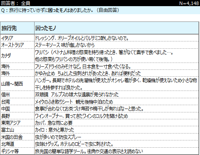Select the 北海道 destination cell
Viewport: 200px width, 155px height.
pyautogui.click(x=17, y=144)
